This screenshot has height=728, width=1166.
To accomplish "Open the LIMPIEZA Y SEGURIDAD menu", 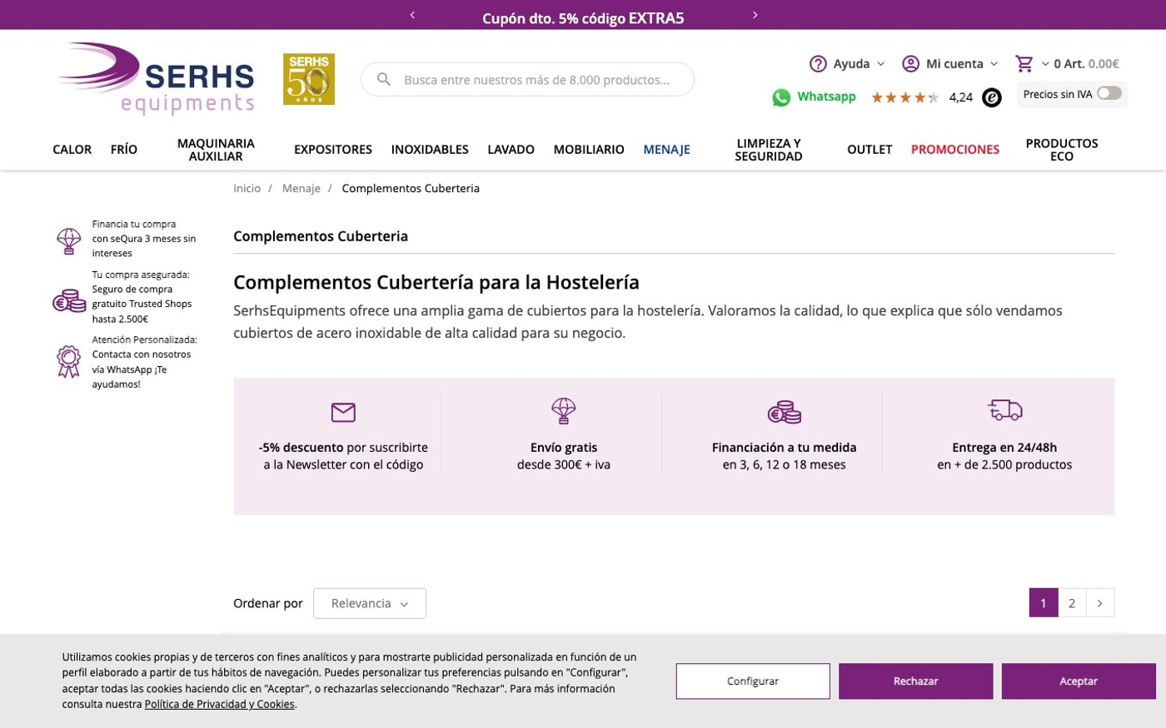I will point(769,150).
